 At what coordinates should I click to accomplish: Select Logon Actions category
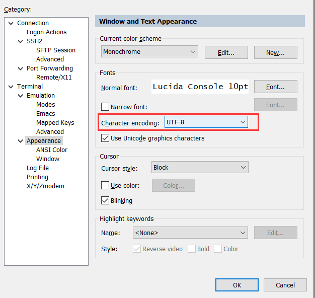click(x=47, y=32)
